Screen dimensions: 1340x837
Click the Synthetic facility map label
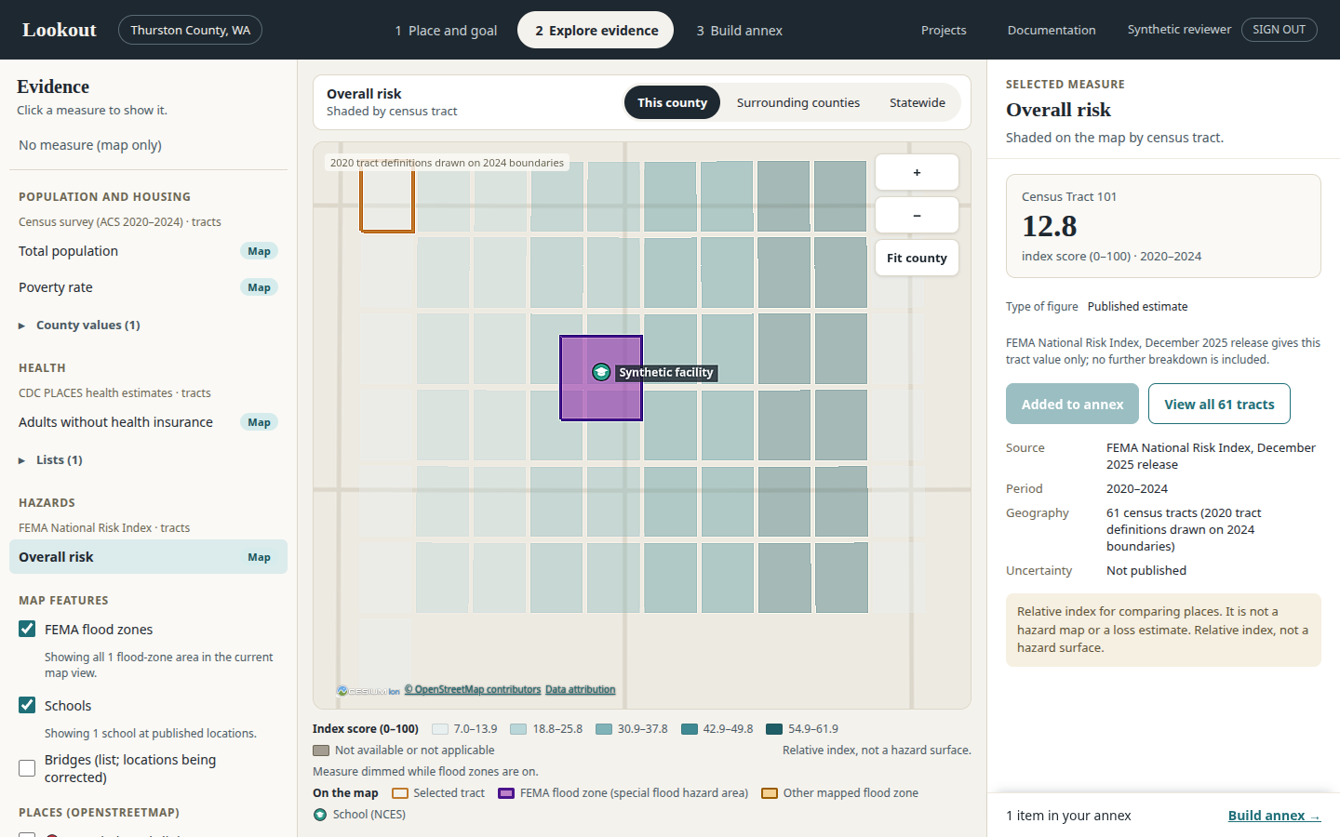click(666, 373)
